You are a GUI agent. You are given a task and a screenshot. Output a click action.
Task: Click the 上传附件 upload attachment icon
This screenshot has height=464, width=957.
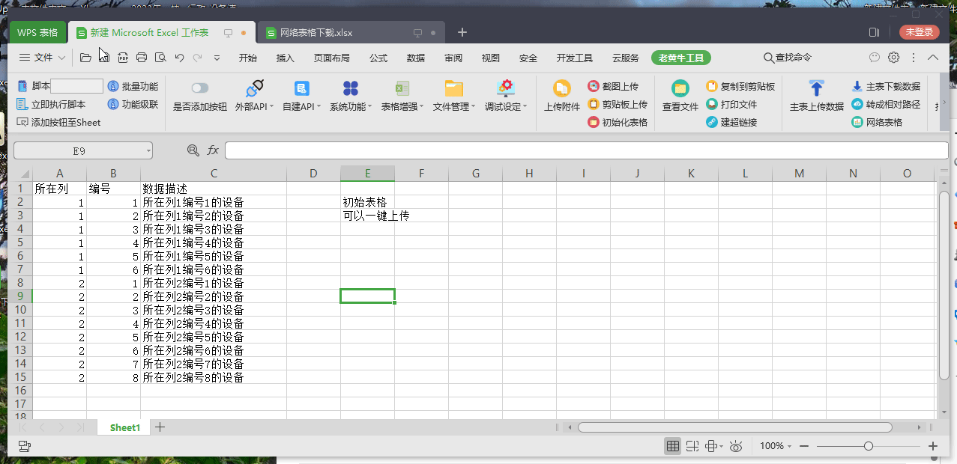tap(561, 89)
